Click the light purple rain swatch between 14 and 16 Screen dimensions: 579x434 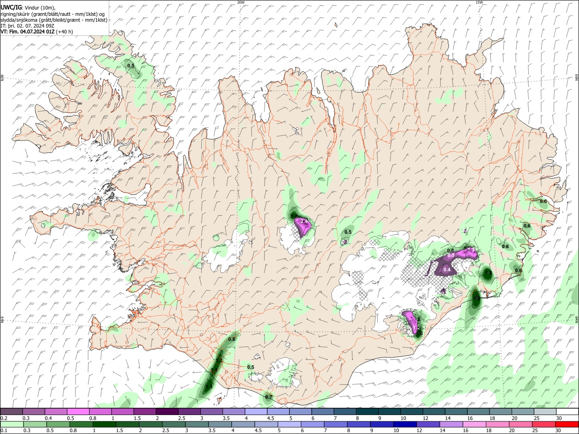451,424
